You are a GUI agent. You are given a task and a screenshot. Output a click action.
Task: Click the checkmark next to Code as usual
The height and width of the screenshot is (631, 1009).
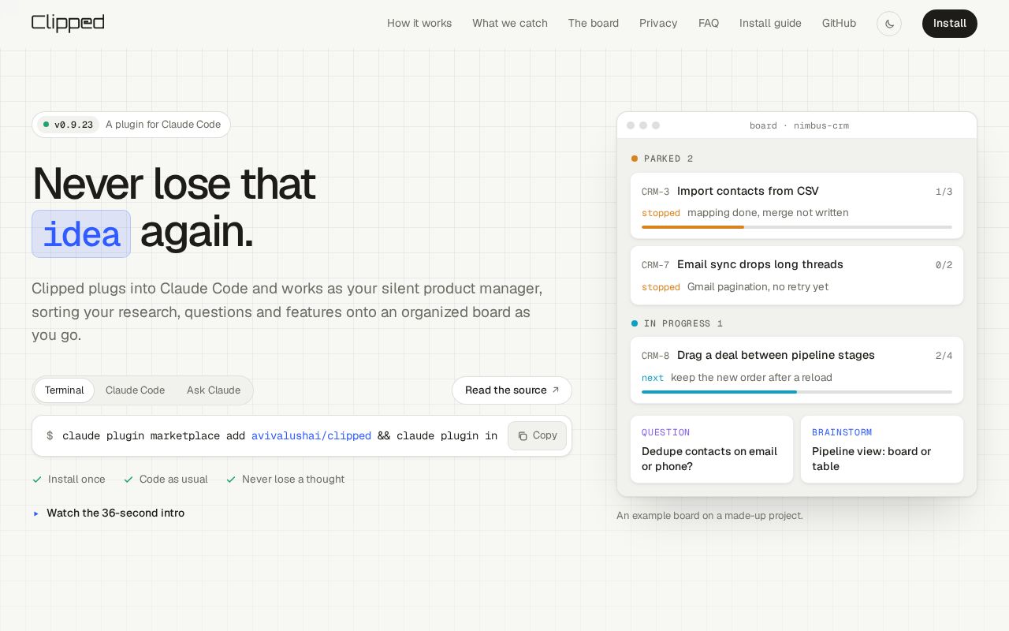[128, 480]
